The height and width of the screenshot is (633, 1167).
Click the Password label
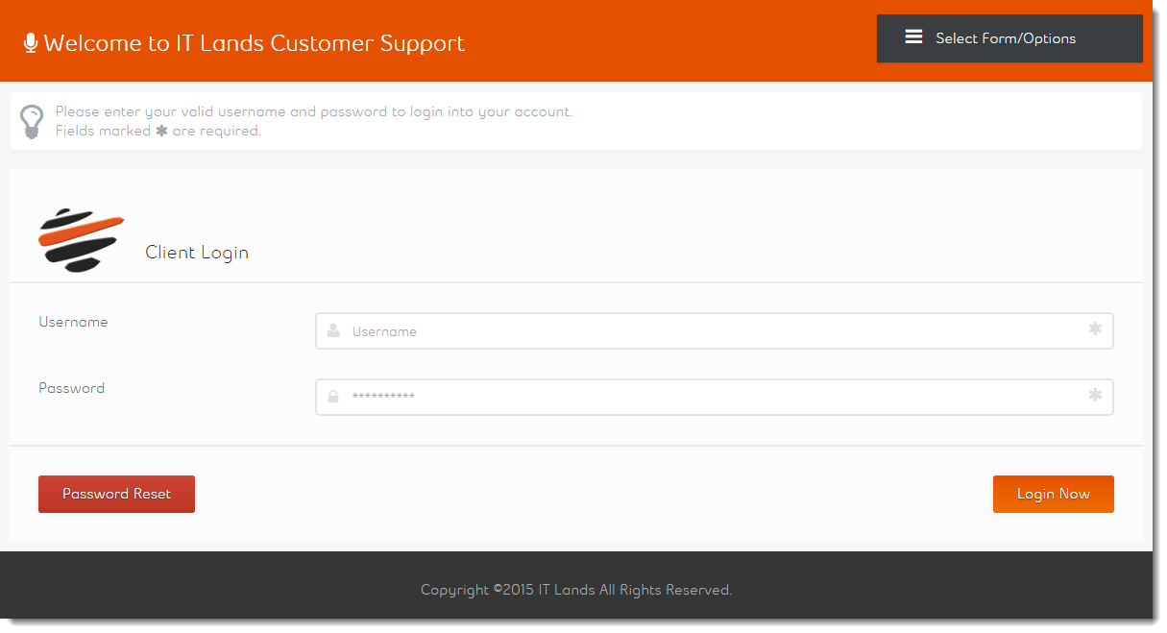(72, 388)
